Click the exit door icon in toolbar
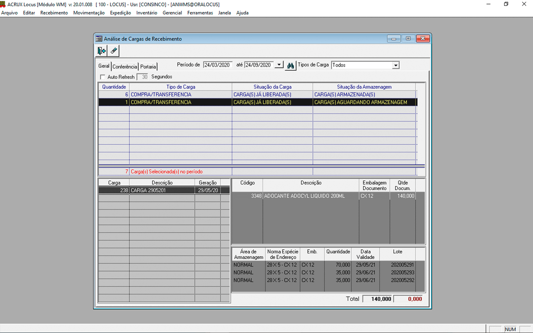Viewport: 533px width, 333px height. [x=101, y=51]
